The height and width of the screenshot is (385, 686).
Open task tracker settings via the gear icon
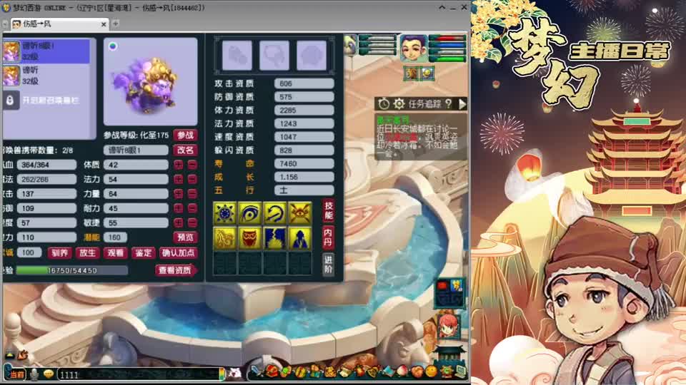[x=399, y=104]
